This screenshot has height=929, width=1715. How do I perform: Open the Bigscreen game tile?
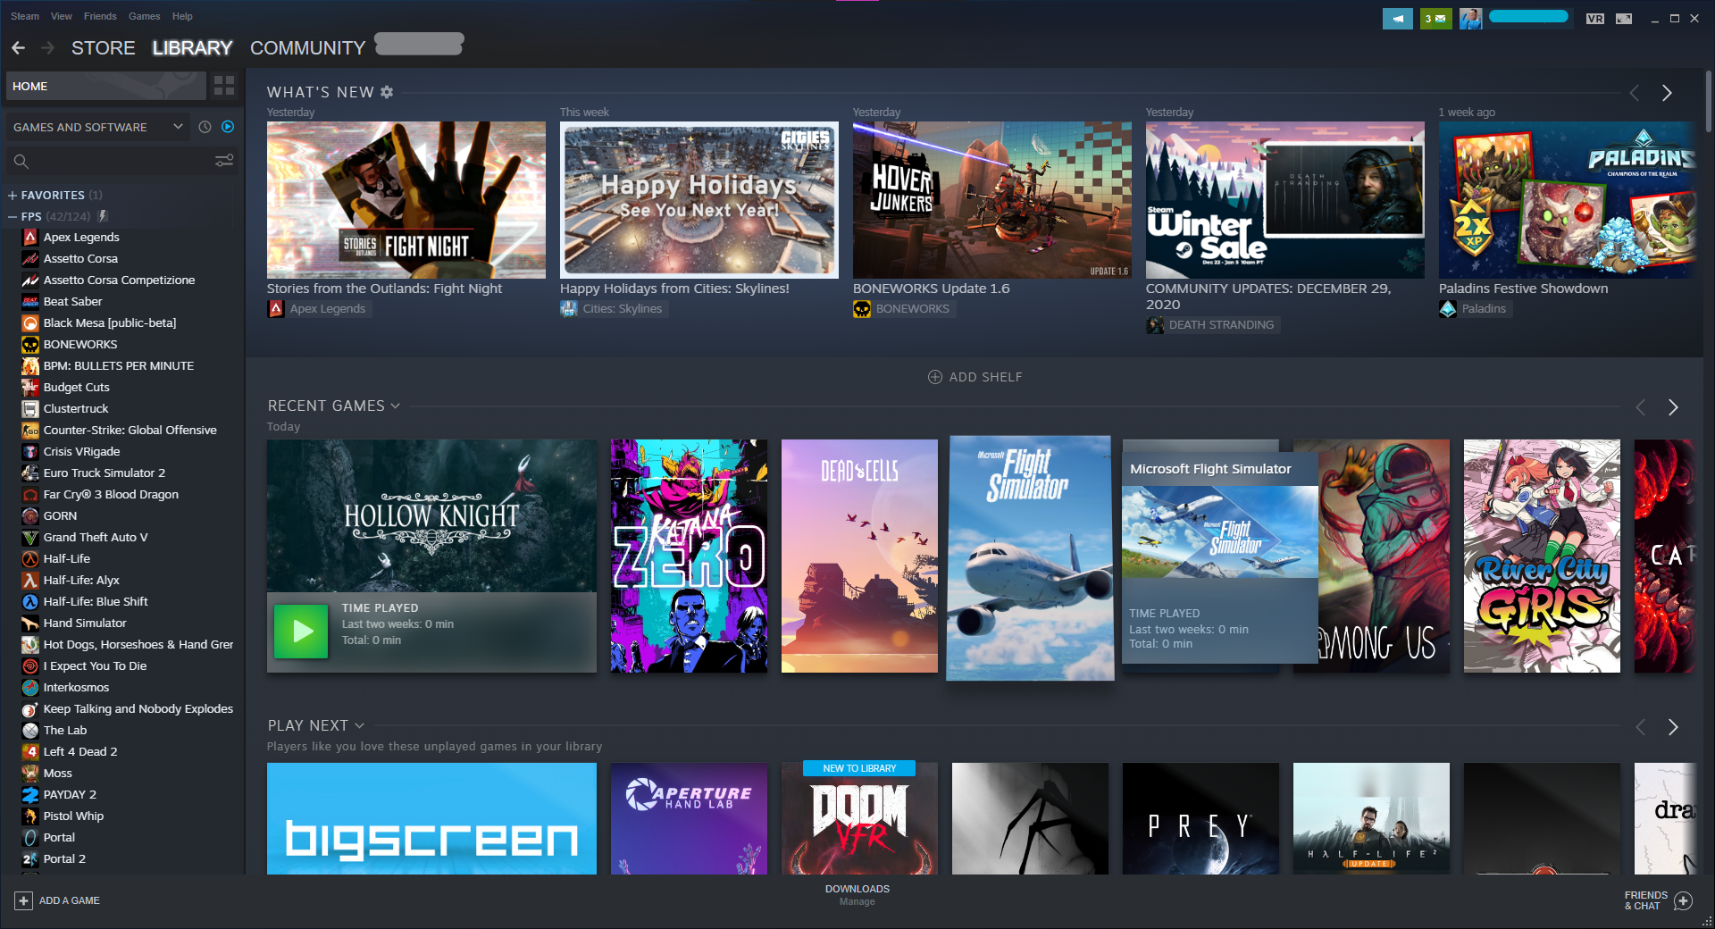(x=431, y=818)
